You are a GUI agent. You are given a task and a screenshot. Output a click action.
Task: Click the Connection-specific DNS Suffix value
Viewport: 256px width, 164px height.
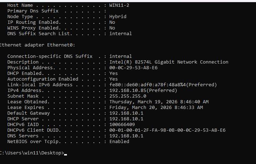click(x=120, y=56)
